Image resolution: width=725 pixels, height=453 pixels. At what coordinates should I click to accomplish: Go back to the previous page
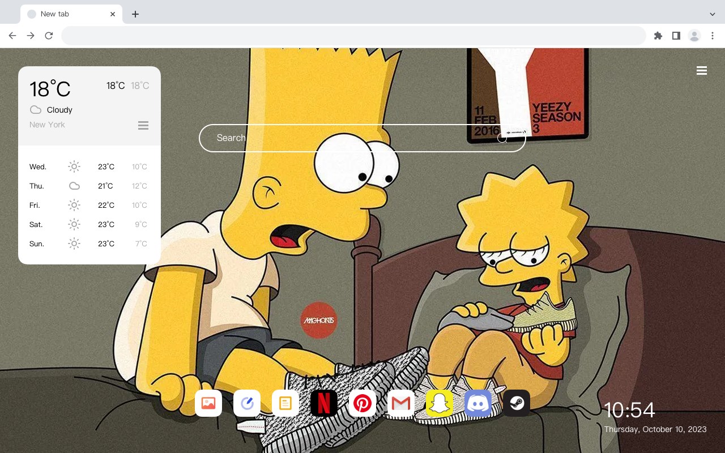[x=12, y=36]
